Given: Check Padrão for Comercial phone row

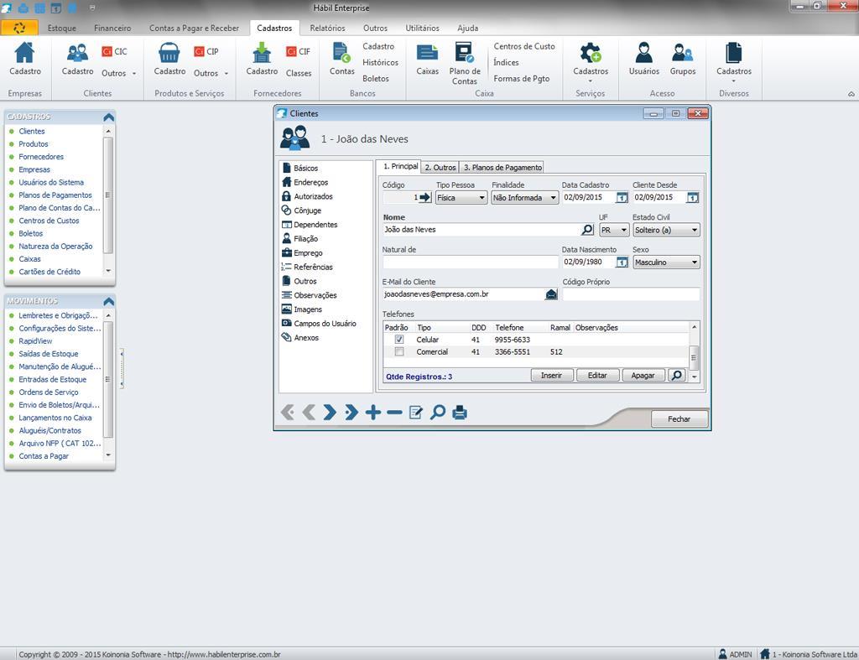Looking at the screenshot, I should tap(399, 351).
